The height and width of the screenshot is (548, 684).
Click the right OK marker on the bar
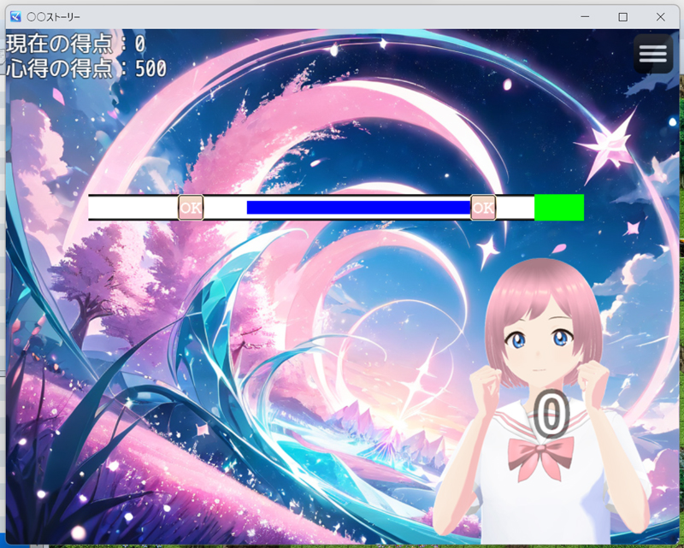click(x=483, y=207)
